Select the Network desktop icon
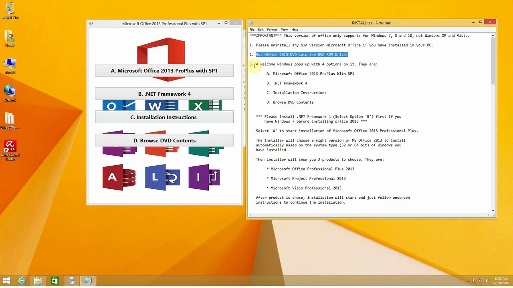Image resolution: width=513 pixels, height=288 pixels. click(10, 94)
